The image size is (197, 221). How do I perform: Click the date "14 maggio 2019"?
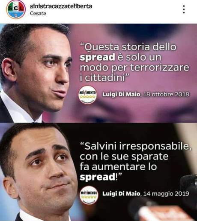point(166,194)
